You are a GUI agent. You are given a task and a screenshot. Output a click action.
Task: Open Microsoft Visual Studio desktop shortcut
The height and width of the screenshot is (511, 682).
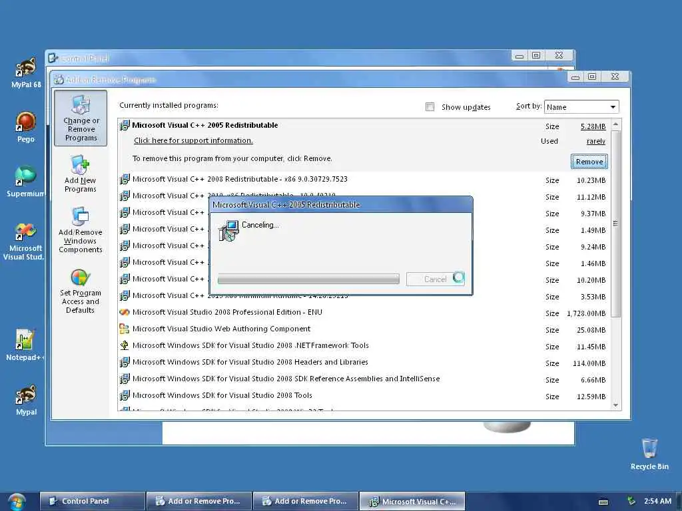tap(24, 241)
